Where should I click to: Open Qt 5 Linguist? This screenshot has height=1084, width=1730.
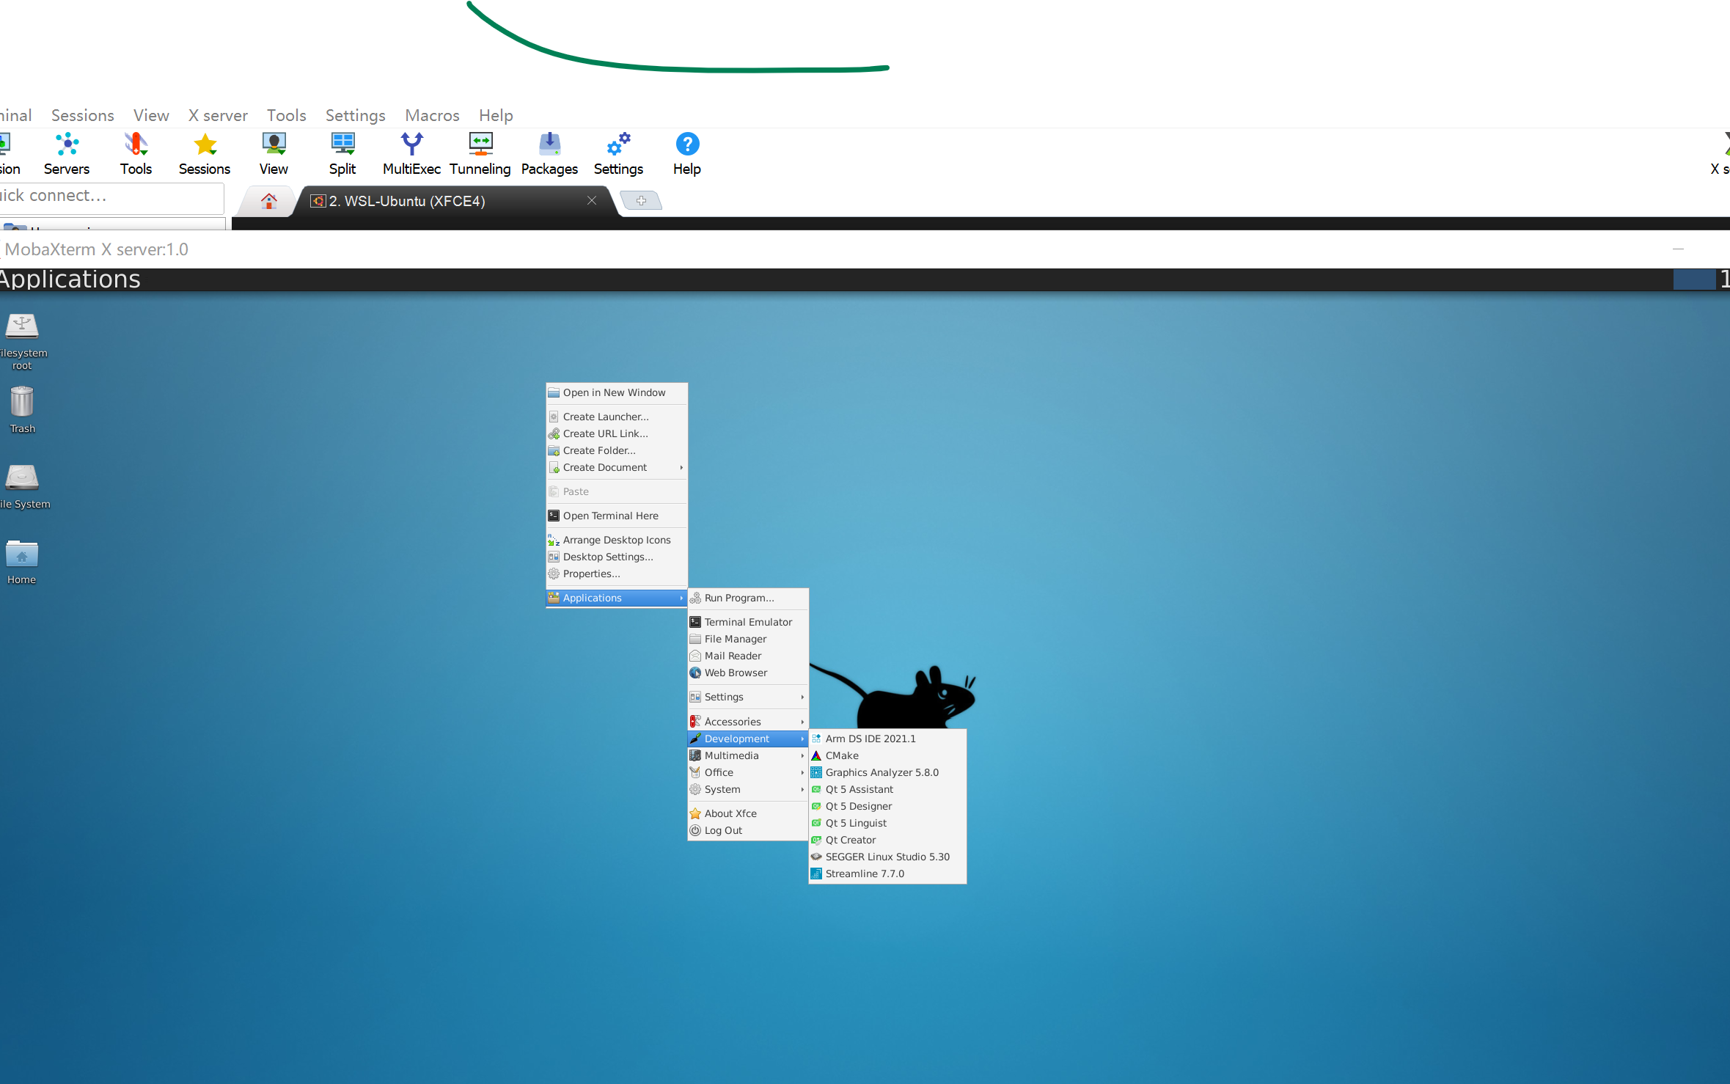click(887, 823)
